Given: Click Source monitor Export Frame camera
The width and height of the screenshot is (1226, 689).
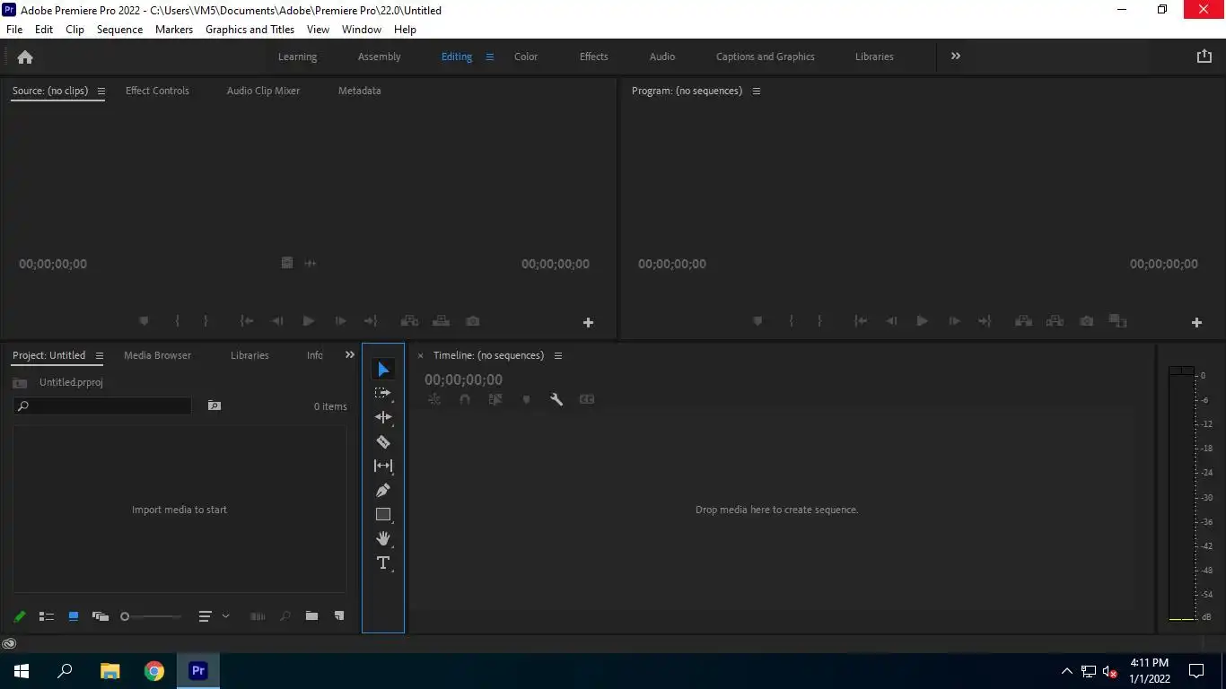Looking at the screenshot, I should point(473,321).
